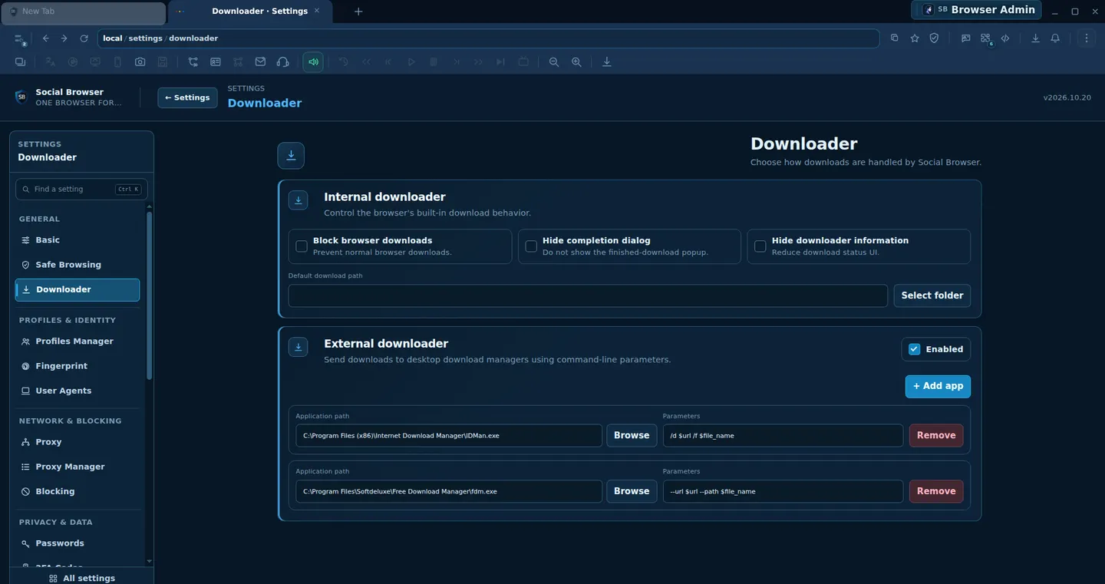Viewport: 1105px width, 584px height.
Task: Check the Block browser downloads checkbox
Action: click(302, 246)
